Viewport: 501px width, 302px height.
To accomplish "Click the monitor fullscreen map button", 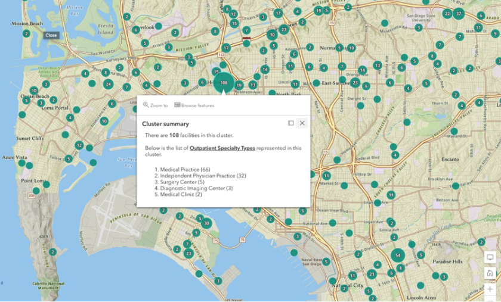I will click(x=490, y=257).
